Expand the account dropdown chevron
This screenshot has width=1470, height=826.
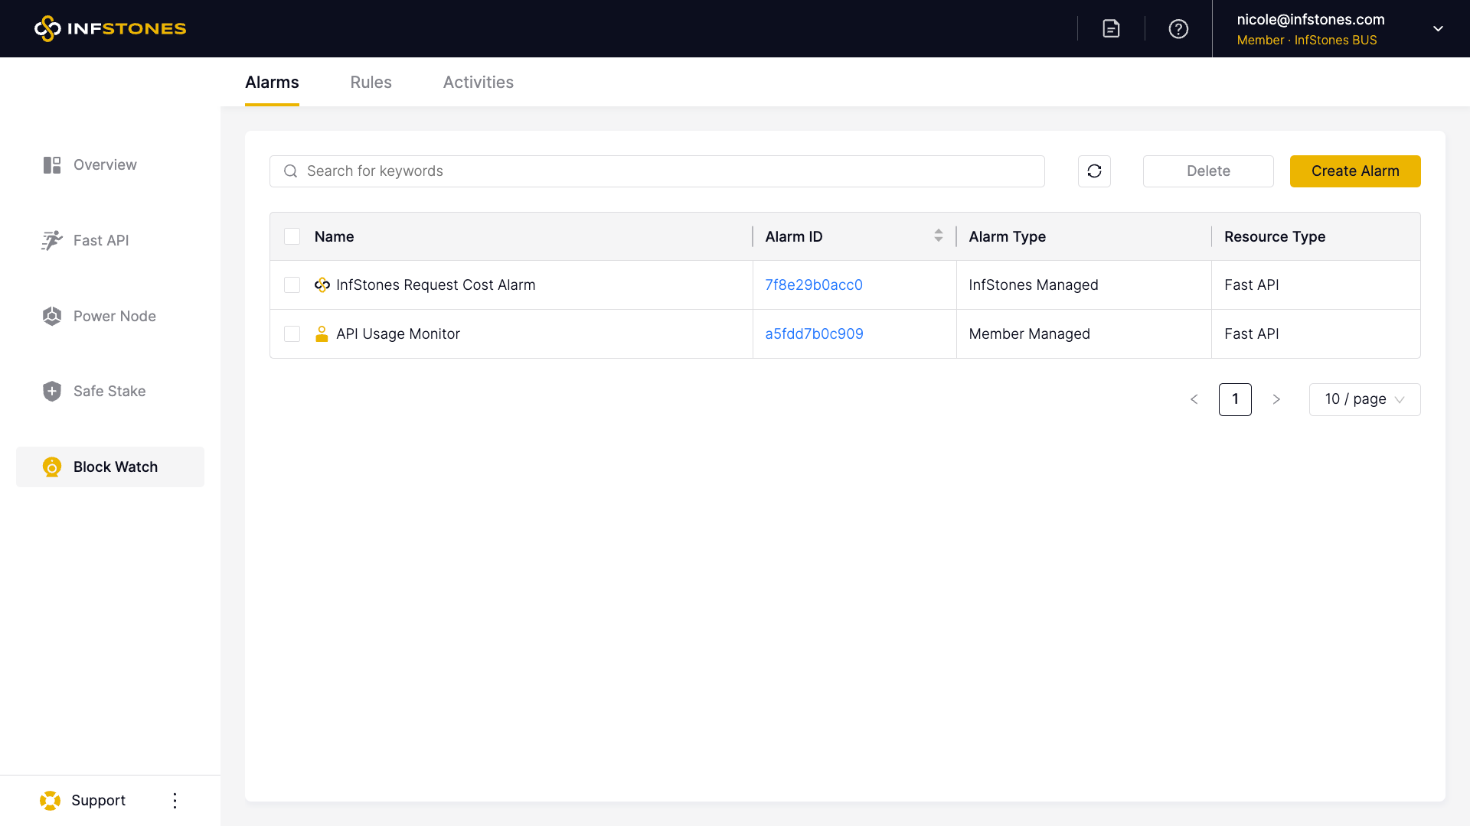coord(1438,28)
